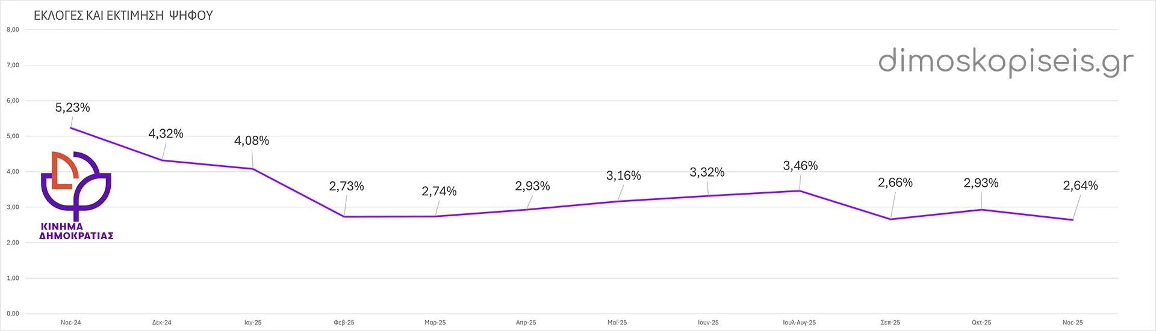Select the Νοε-24 x-axis label

[x=71, y=323]
